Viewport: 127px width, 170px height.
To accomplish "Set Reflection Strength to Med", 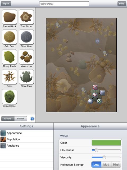I will [x=106, y=165].
